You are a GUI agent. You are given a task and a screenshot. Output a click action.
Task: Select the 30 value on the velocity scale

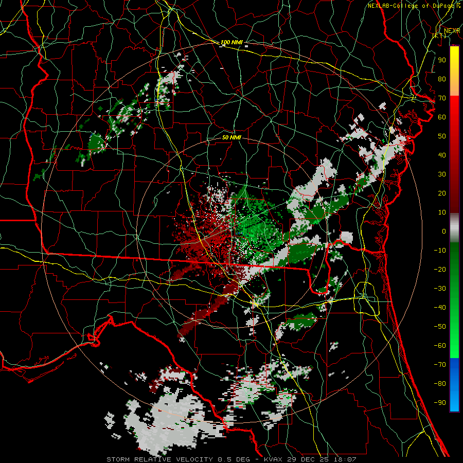pyautogui.click(x=442, y=174)
